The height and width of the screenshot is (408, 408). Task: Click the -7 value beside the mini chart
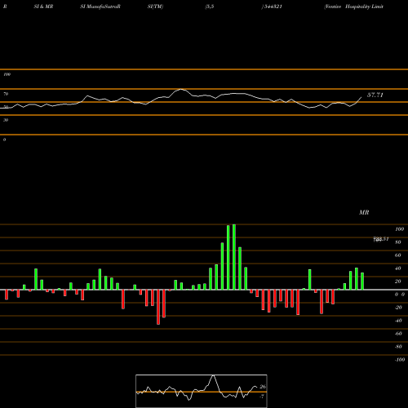coord(262,397)
